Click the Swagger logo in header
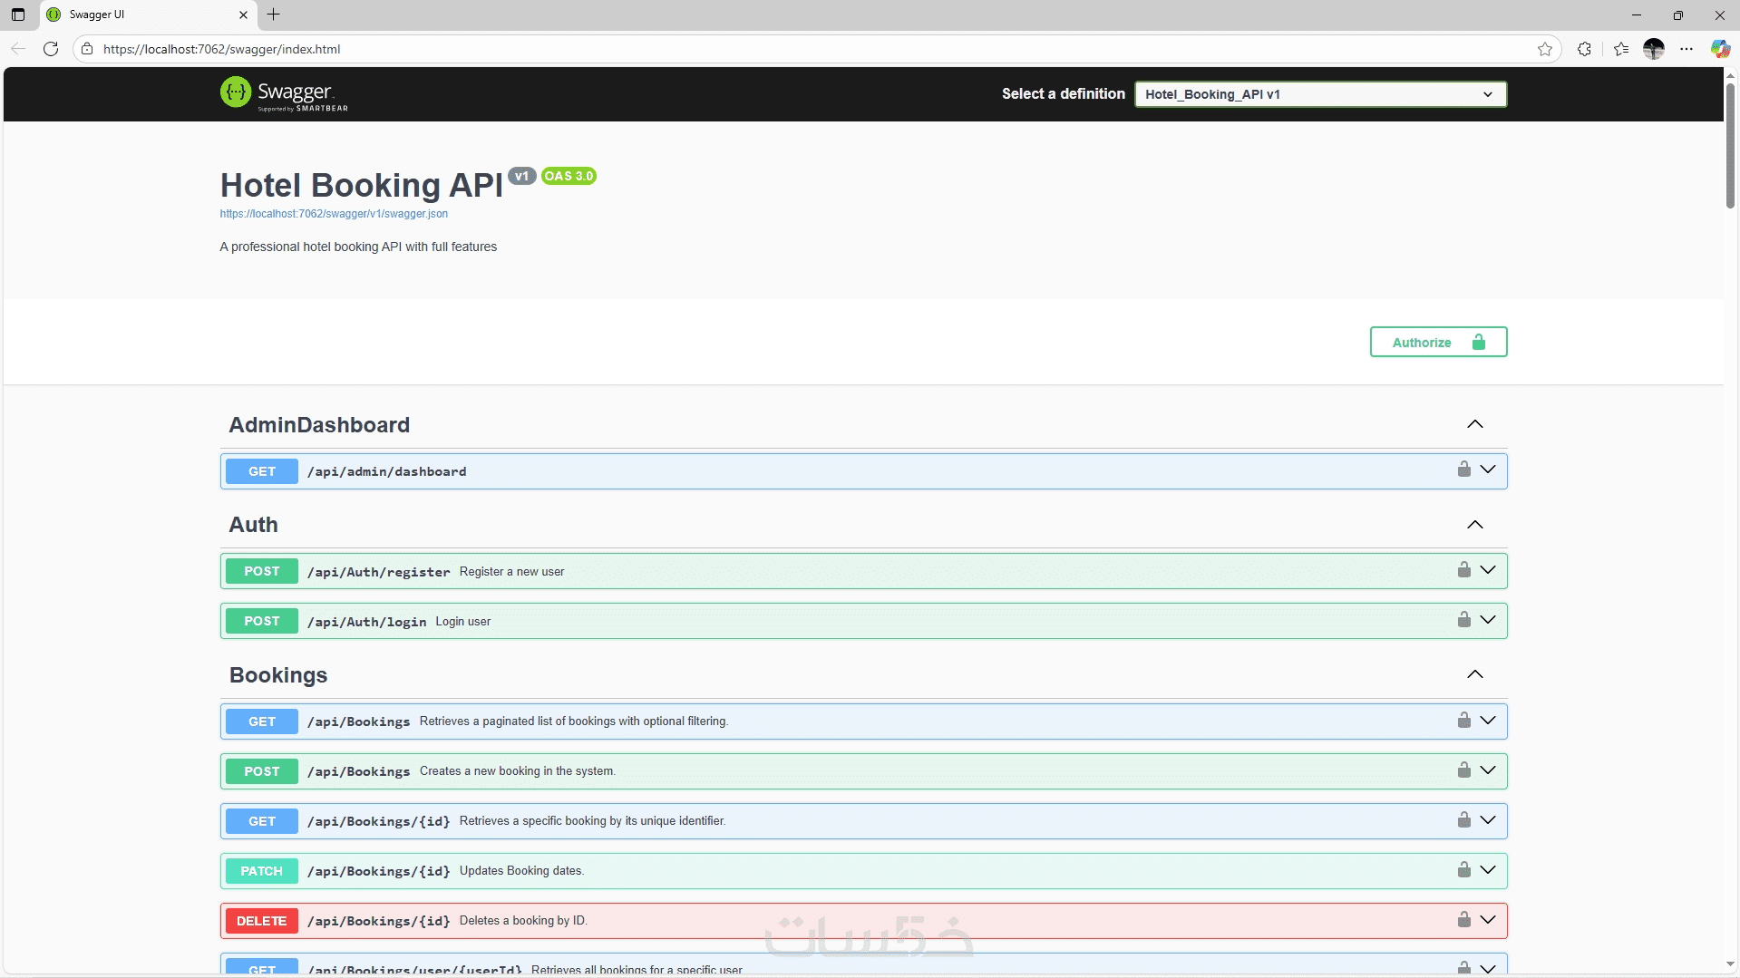 [284, 93]
